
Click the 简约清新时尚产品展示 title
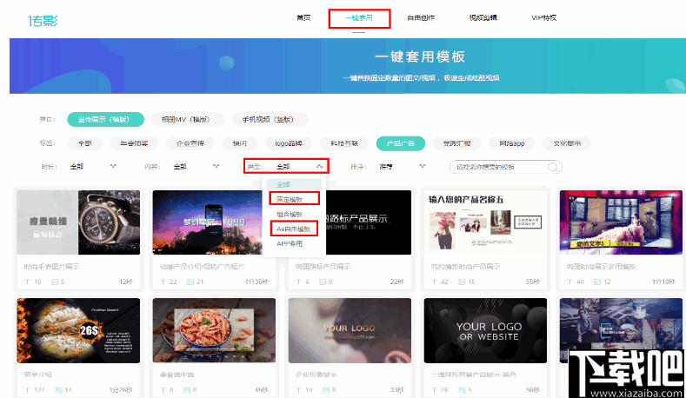pos(465,267)
